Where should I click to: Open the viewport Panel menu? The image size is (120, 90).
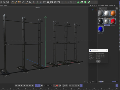pos(5,5)
